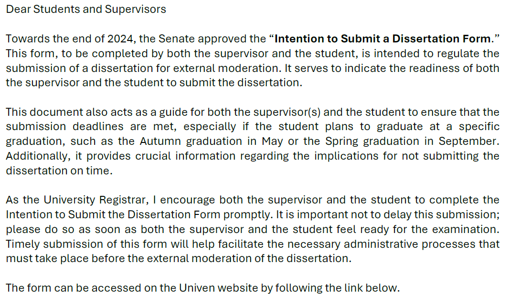Click the greeting "Dear Students and Supervisors"

click(86, 9)
